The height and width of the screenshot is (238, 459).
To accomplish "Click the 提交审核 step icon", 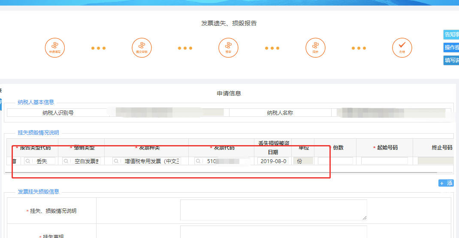I will [x=142, y=48].
